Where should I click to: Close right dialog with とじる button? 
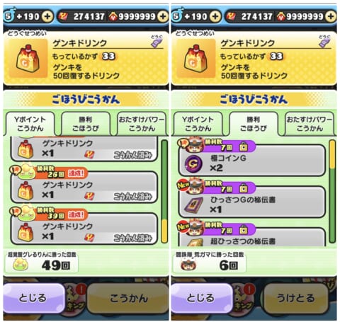coord(201,298)
